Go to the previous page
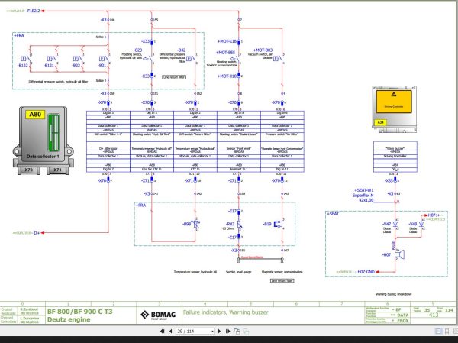Viewport: 458px width, 343px height. 171,332
